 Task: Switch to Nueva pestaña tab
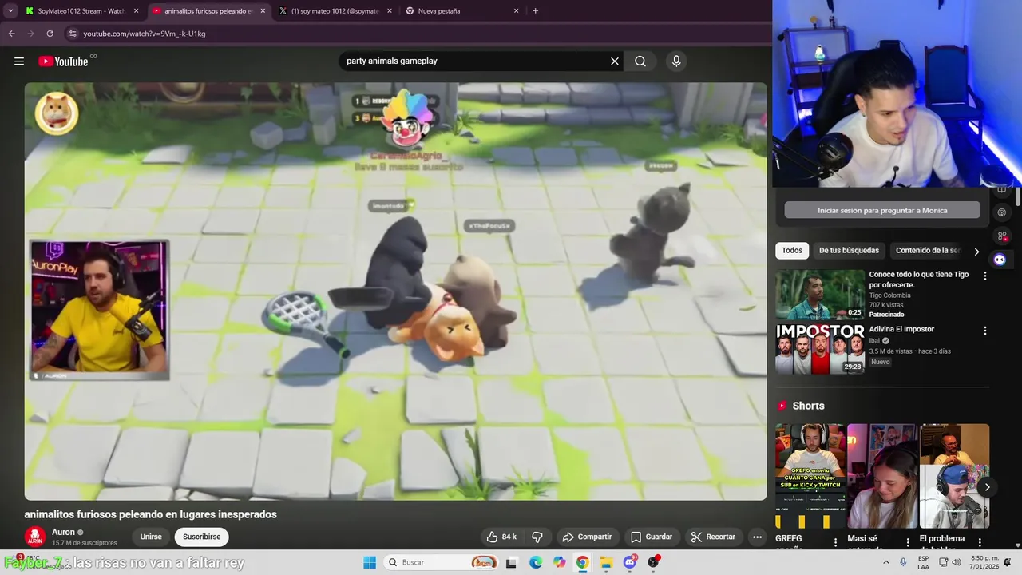461,11
